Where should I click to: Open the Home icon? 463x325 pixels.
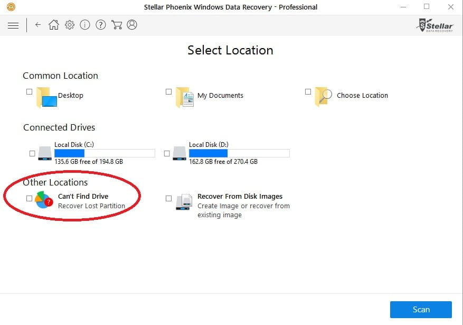[54, 25]
